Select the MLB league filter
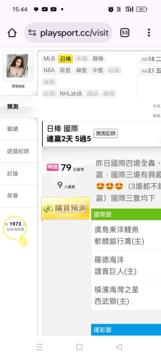The image size is (161, 358). point(49,59)
